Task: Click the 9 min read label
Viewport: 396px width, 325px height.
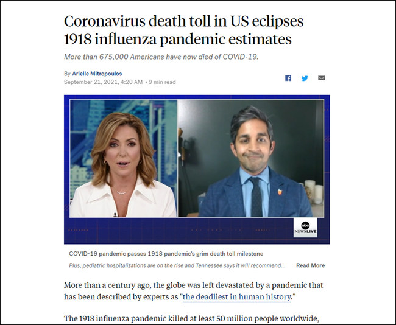Action: pos(162,82)
